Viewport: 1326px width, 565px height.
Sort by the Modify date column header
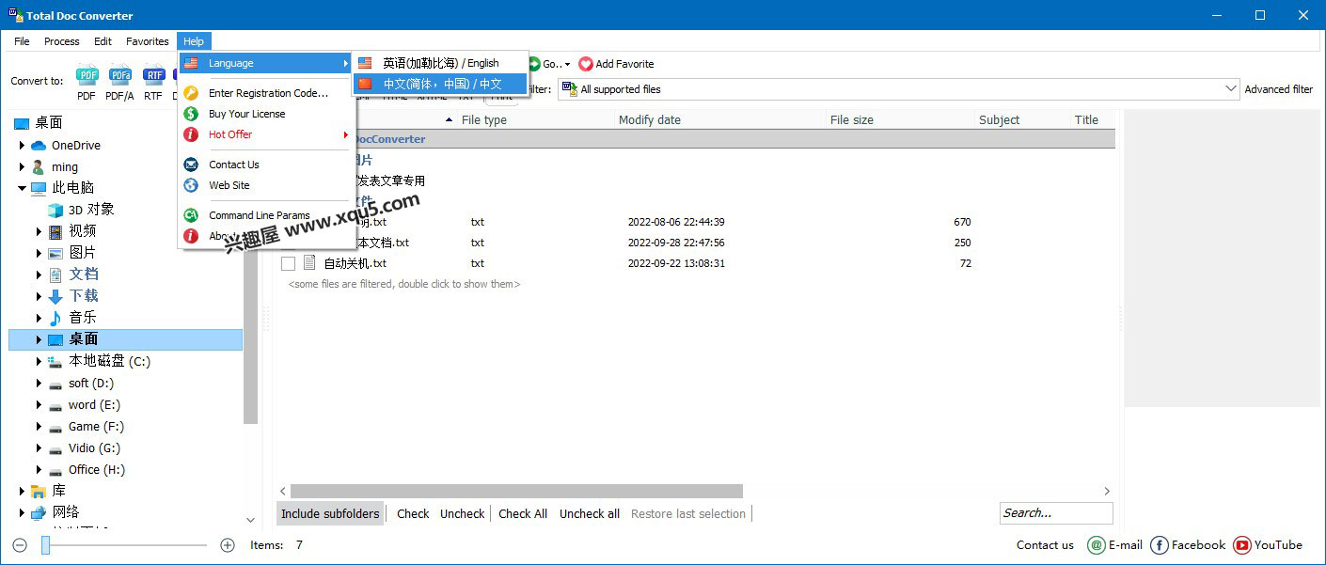(650, 119)
